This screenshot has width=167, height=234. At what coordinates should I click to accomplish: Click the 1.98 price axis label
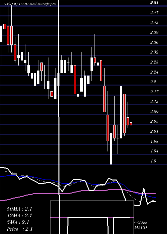click(154, 141)
